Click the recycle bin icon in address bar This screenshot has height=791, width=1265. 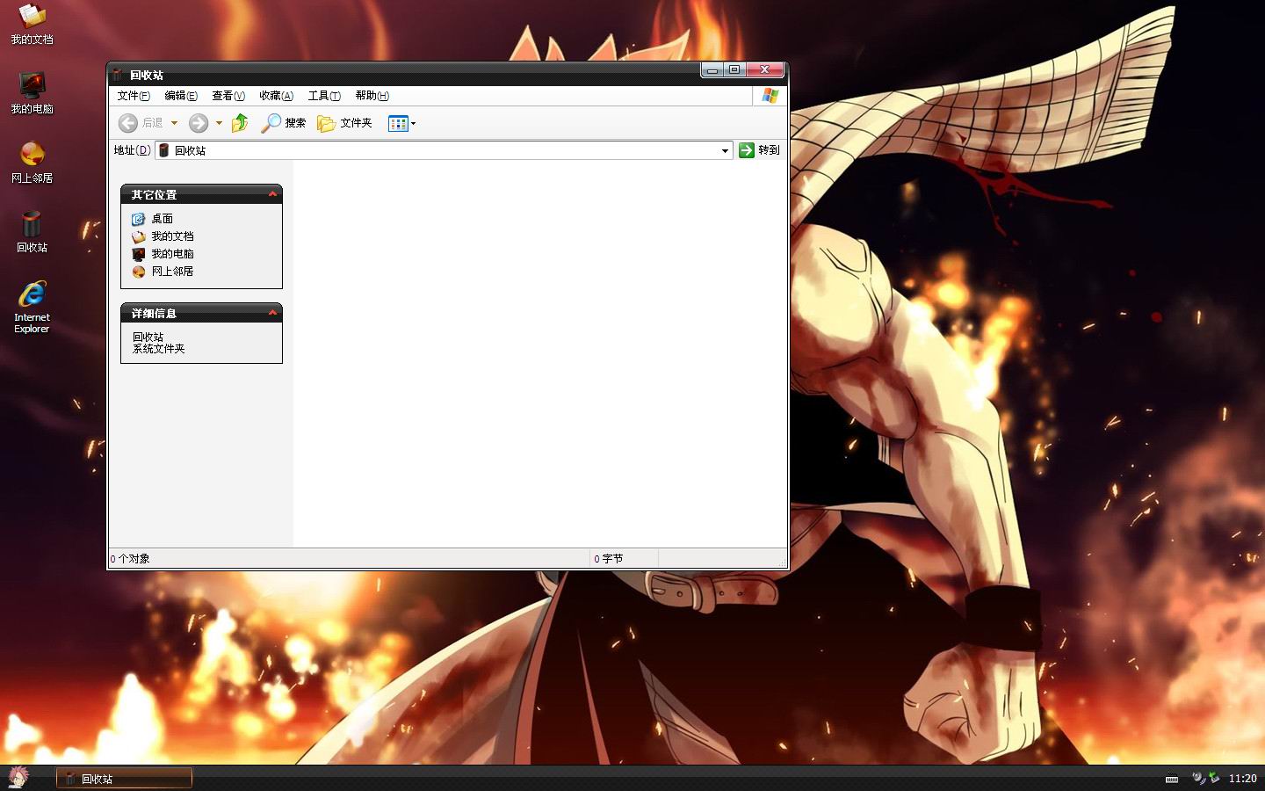(x=164, y=150)
